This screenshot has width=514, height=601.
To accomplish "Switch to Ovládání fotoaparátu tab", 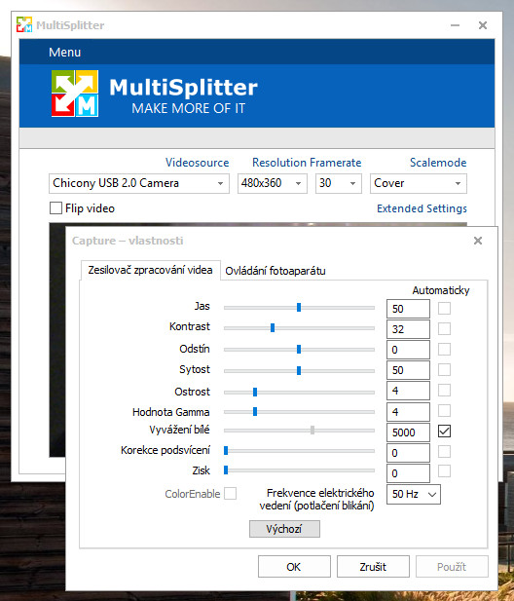I will pos(275,271).
